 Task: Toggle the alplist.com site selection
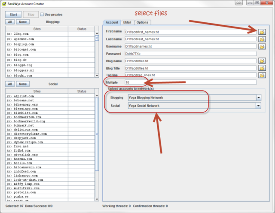point(9,96)
